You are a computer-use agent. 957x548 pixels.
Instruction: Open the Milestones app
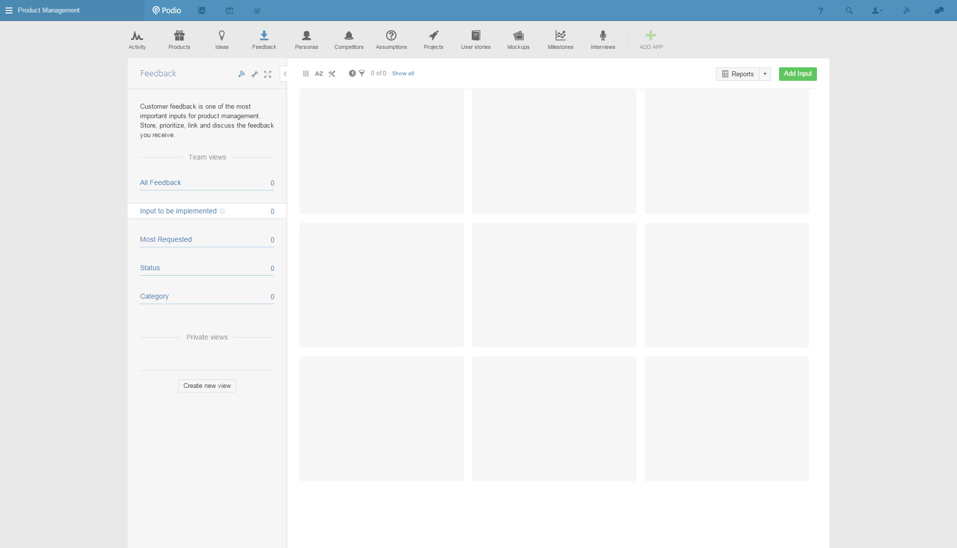(x=560, y=39)
